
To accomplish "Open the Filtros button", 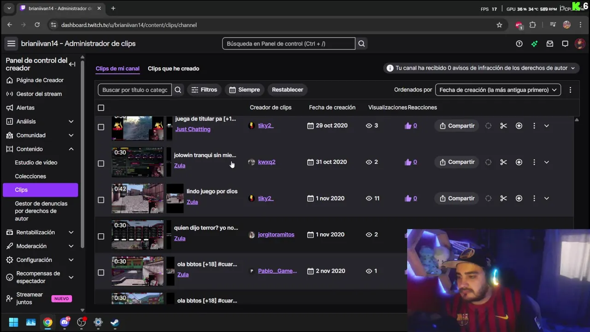I will pyautogui.click(x=204, y=89).
